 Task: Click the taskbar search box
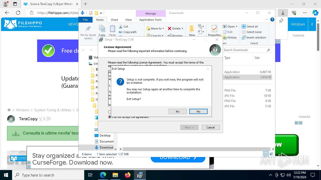(48, 175)
